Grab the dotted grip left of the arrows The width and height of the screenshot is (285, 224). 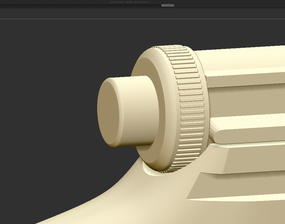117,2
